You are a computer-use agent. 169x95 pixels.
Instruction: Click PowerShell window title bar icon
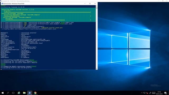click(2, 3)
